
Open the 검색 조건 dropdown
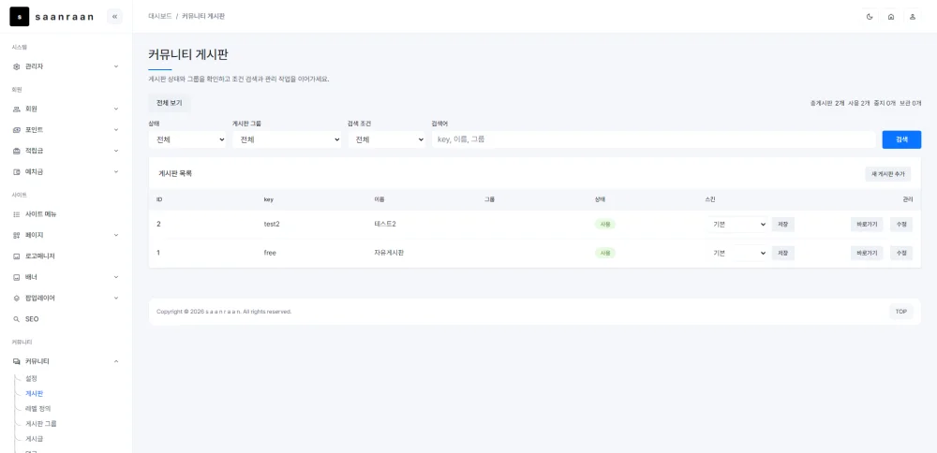coord(387,139)
